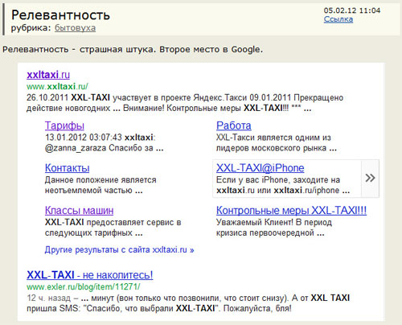Open the Работа sitelink

[x=234, y=125]
